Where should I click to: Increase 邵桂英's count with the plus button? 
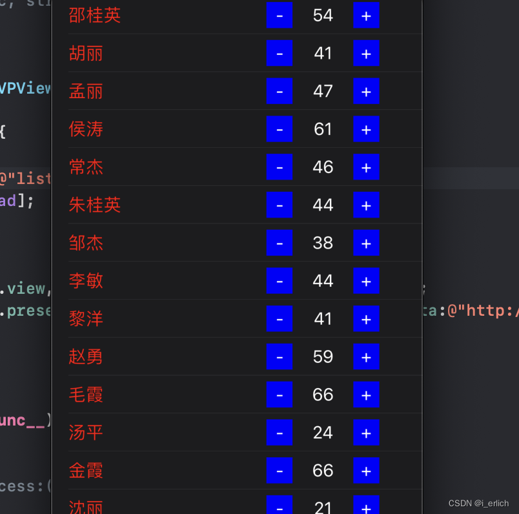tap(366, 15)
